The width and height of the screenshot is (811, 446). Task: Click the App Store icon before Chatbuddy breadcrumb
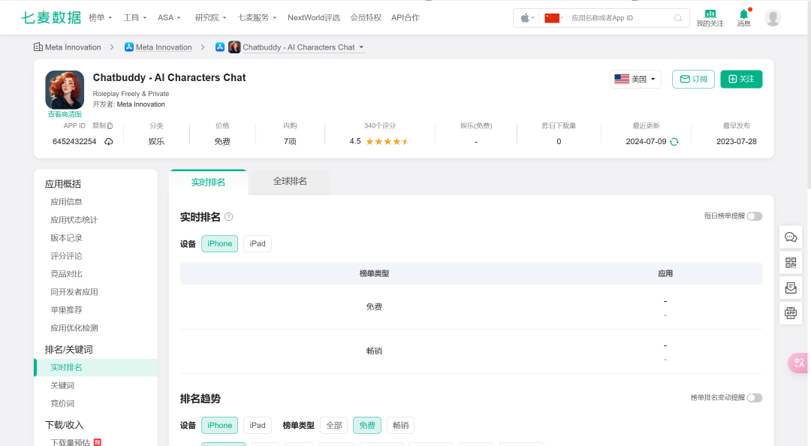click(x=220, y=47)
